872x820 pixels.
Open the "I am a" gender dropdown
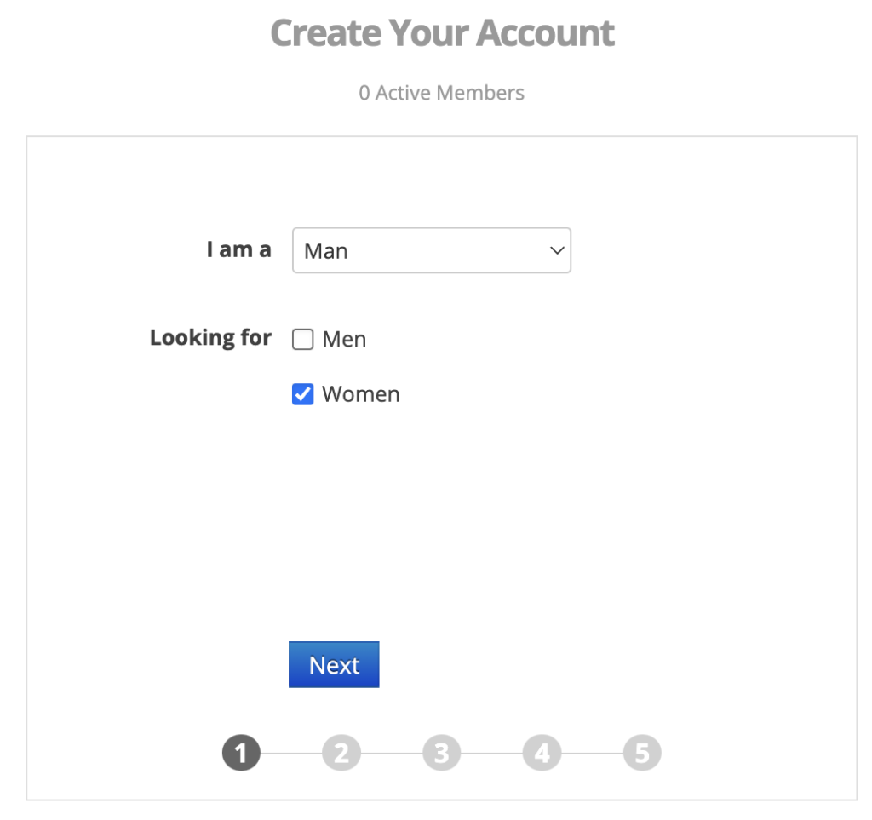click(431, 250)
